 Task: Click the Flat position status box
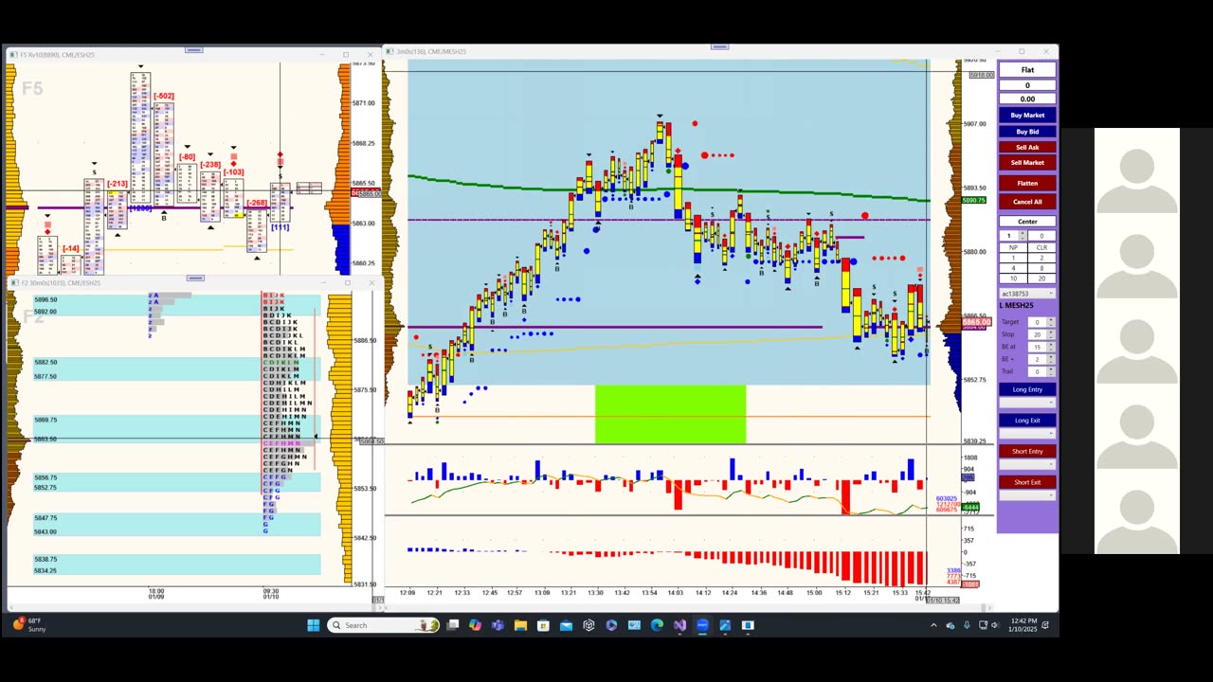pos(1027,70)
